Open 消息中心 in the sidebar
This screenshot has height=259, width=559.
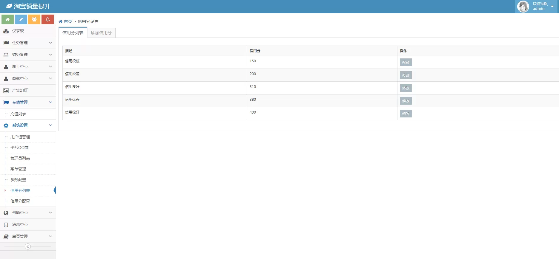point(20,225)
